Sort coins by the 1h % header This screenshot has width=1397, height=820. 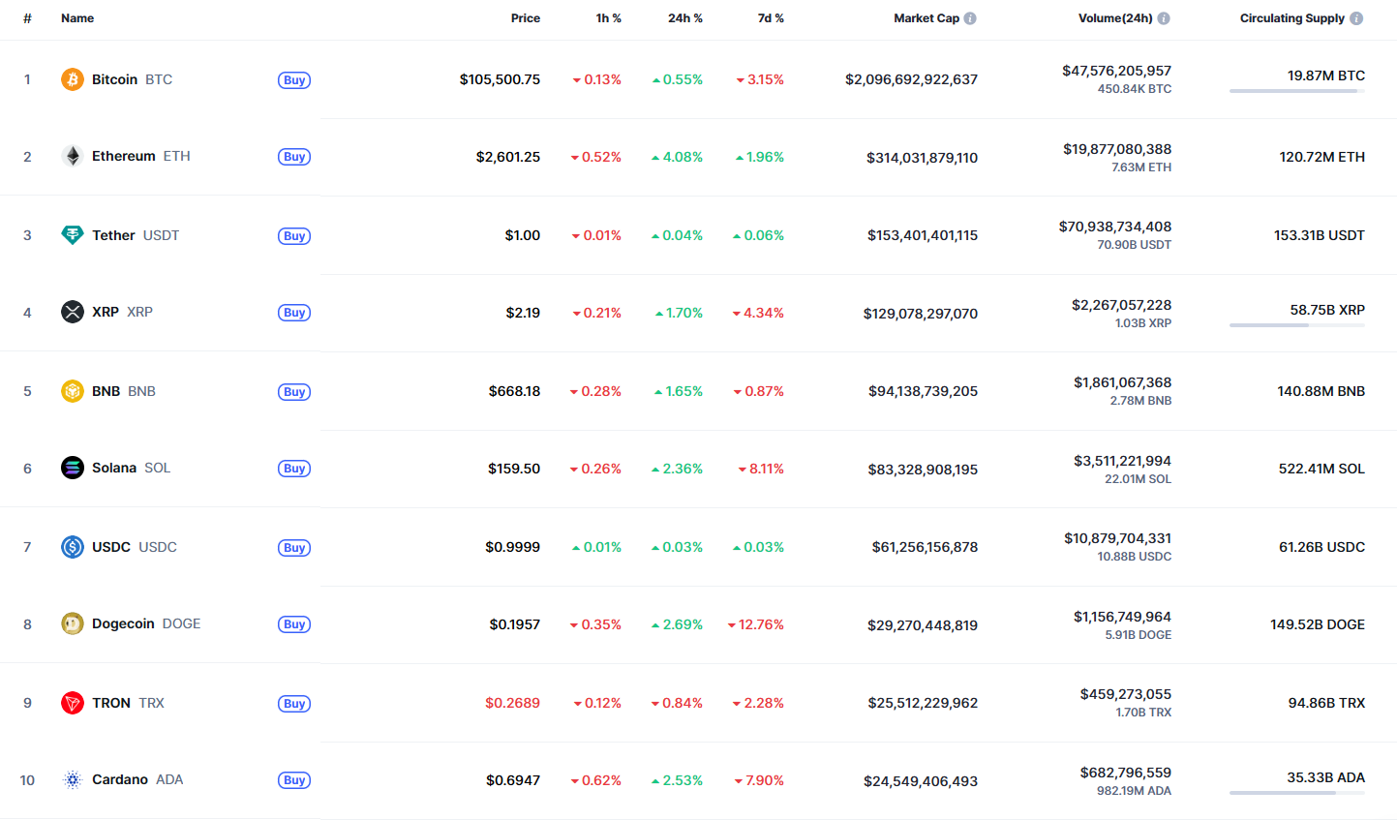(609, 18)
